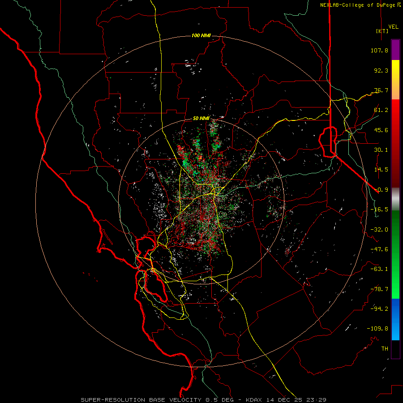Select the -0.9 legend value
The width and height of the screenshot is (403, 403).
click(x=381, y=190)
